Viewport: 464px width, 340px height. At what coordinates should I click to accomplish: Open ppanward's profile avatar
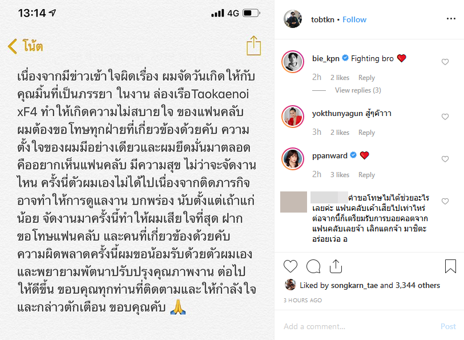tap(293, 159)
